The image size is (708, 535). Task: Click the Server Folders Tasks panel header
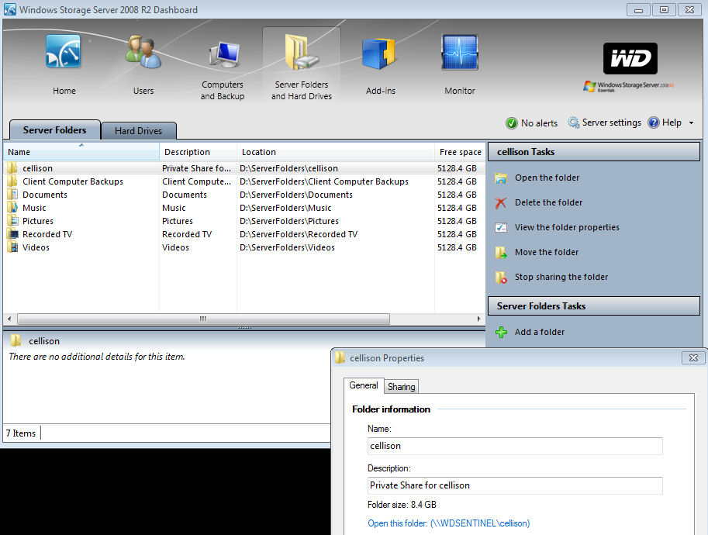click(x=594, y=306)
